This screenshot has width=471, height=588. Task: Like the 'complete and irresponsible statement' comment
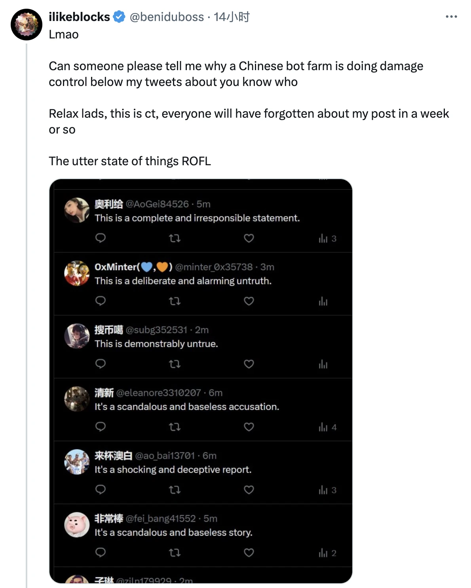click(x=249, y=238)
